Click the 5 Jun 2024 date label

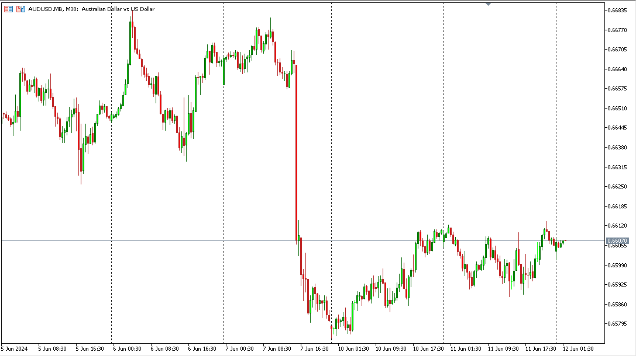click(15, 349)
